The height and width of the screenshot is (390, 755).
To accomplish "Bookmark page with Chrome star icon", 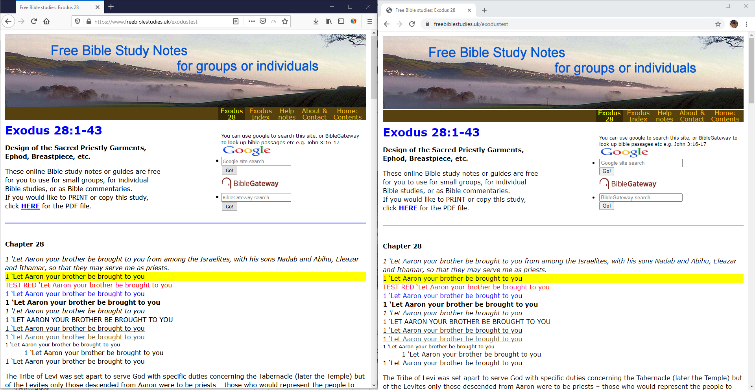I will coord(718,24).
